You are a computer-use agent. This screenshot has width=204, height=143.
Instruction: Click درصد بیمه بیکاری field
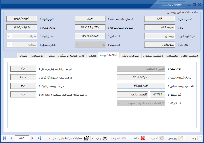click(x=23, y=86)
